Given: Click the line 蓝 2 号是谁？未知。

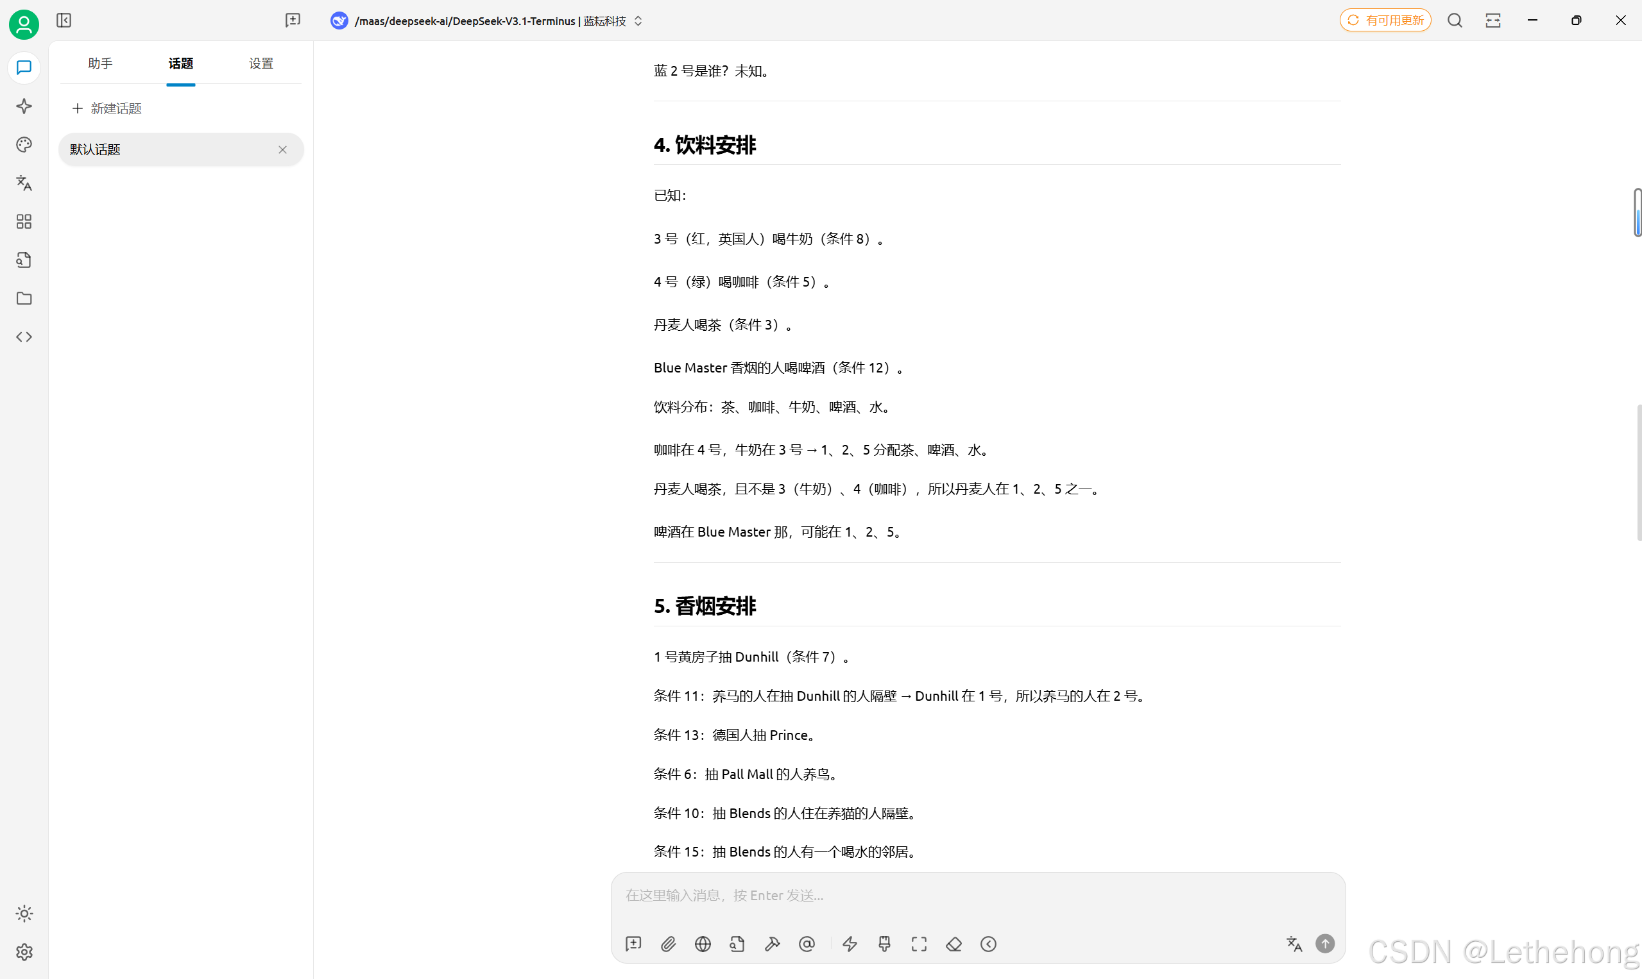Looking at the screenshot, I should coord(712,71).
